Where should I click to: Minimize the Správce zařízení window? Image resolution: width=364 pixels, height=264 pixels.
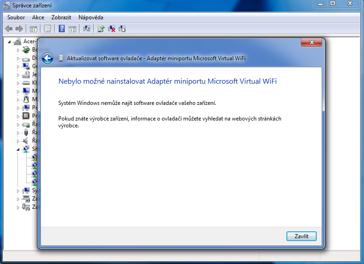pos(320,4)
